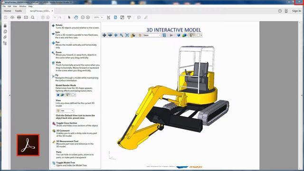Toggle perspective/orthographic projection cube icon
Image resolution: width=304 pixels, height=171 pixels.
point(179,35)
